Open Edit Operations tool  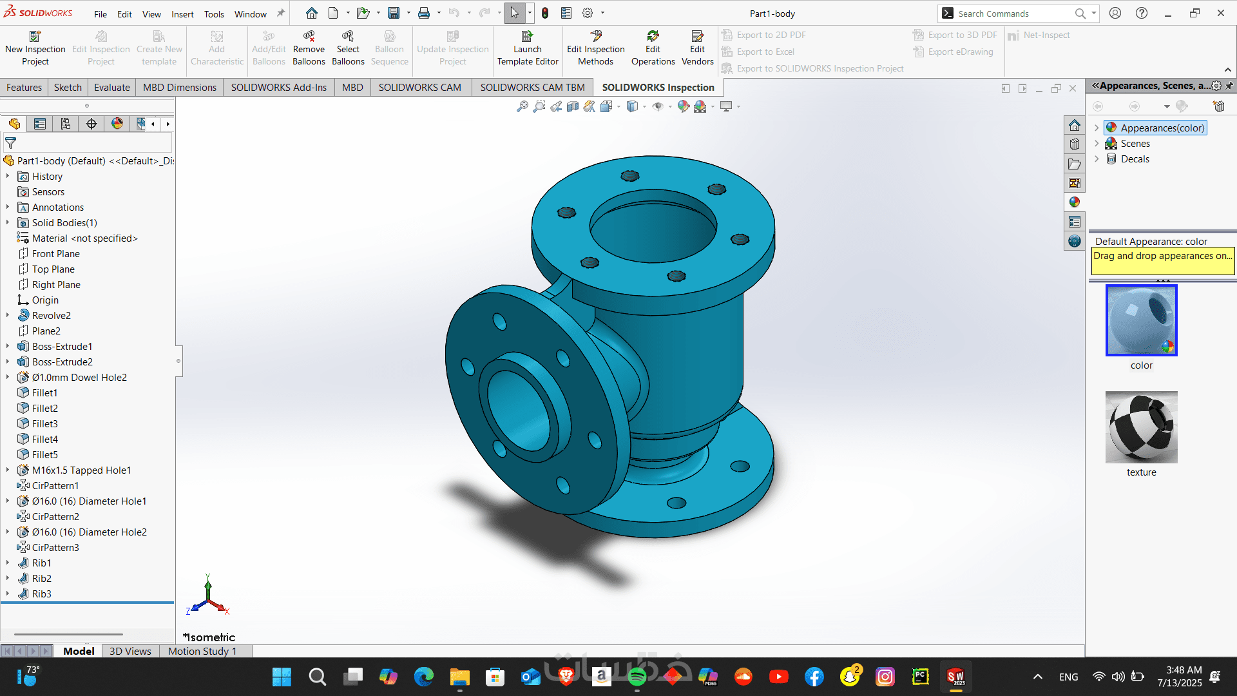pyautogui.click(x=653, y=37)
